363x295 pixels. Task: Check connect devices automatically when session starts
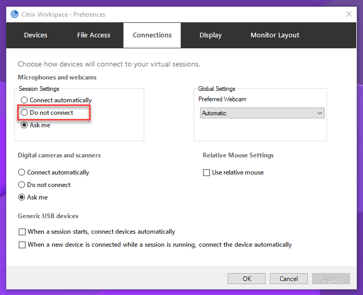pos(22,232)
